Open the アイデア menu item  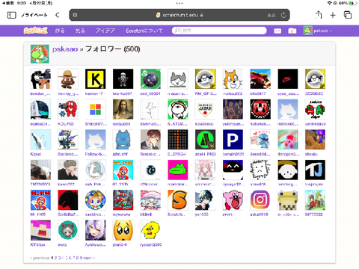pos(105,31)
